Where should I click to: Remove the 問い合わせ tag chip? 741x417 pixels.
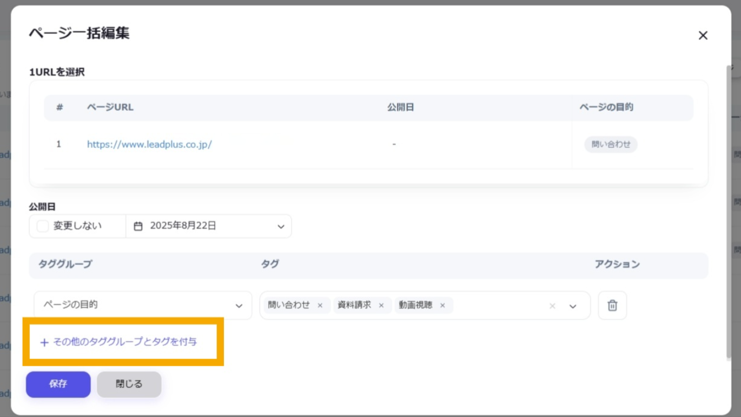point(320,306)
